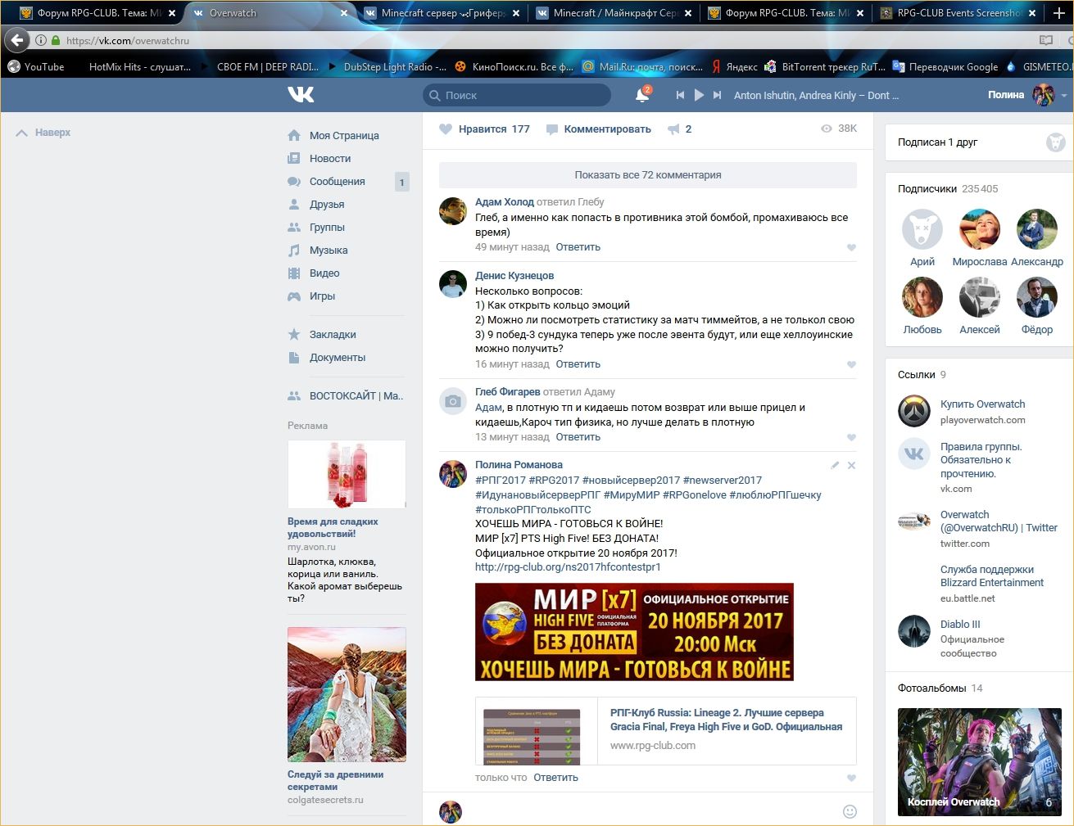Viewport: 1074px width, 826px height.
Task: Go back with browser back arrow
Action: point(17,40)
